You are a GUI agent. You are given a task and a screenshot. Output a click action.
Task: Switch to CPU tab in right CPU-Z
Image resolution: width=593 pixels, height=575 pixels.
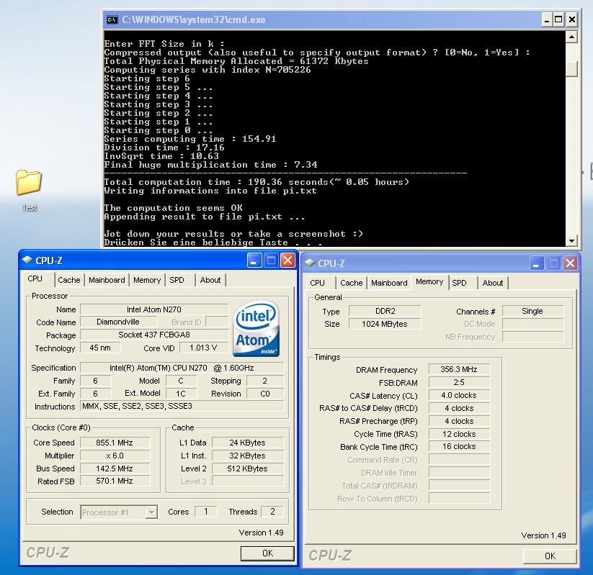(317, 283)
